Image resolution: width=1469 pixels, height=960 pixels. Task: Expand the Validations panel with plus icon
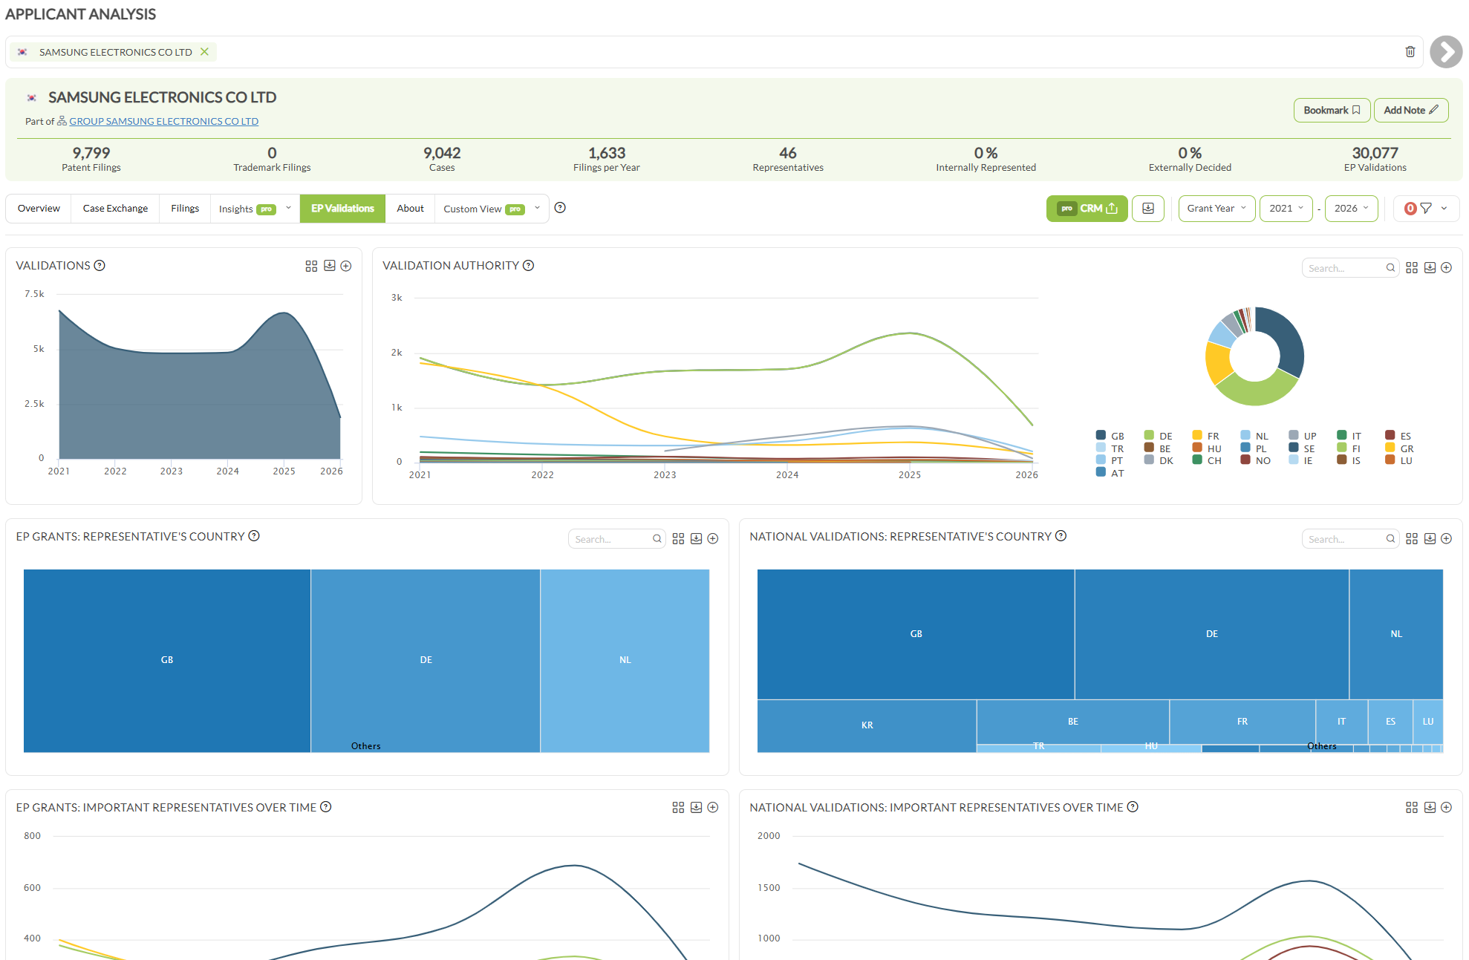(x=346, y=266)
